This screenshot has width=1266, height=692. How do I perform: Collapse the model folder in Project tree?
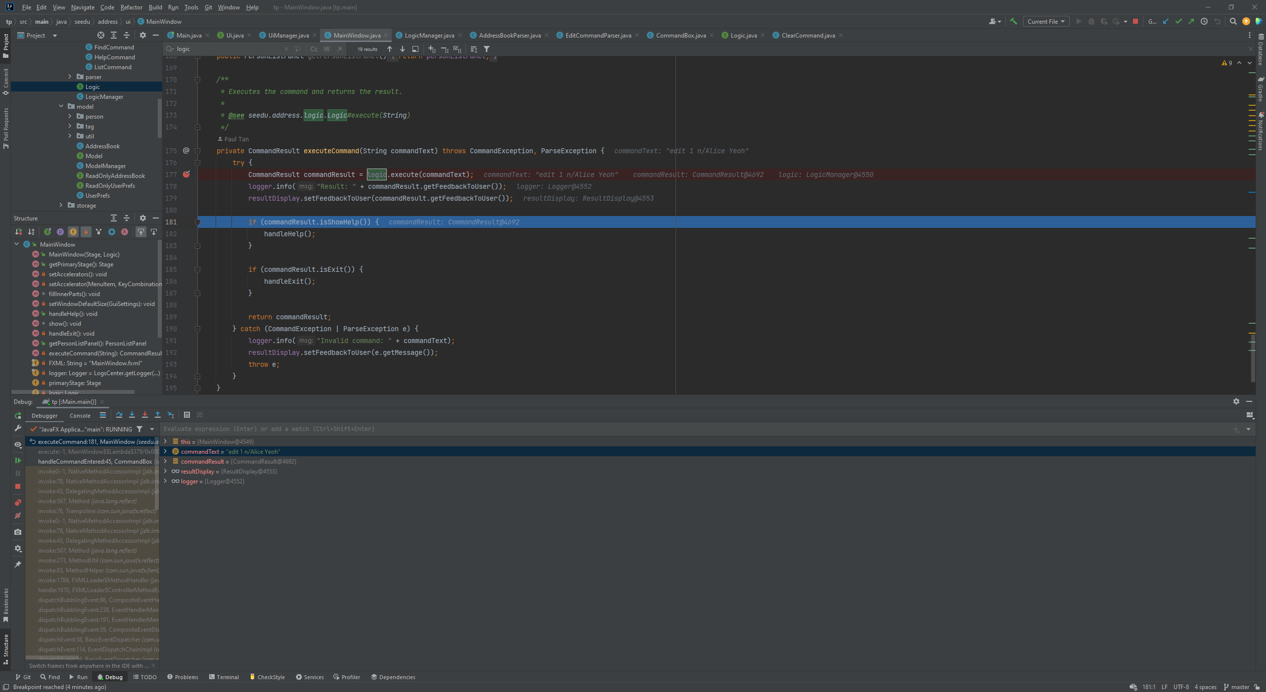click(61, 106)
